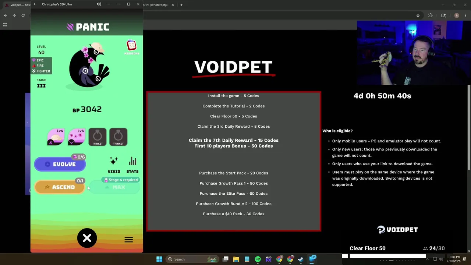Select 'Purchase the Elite Pass - 60 Codes'
The height and width of the screenshot is (265, 471).
click(x=234, y=194)
